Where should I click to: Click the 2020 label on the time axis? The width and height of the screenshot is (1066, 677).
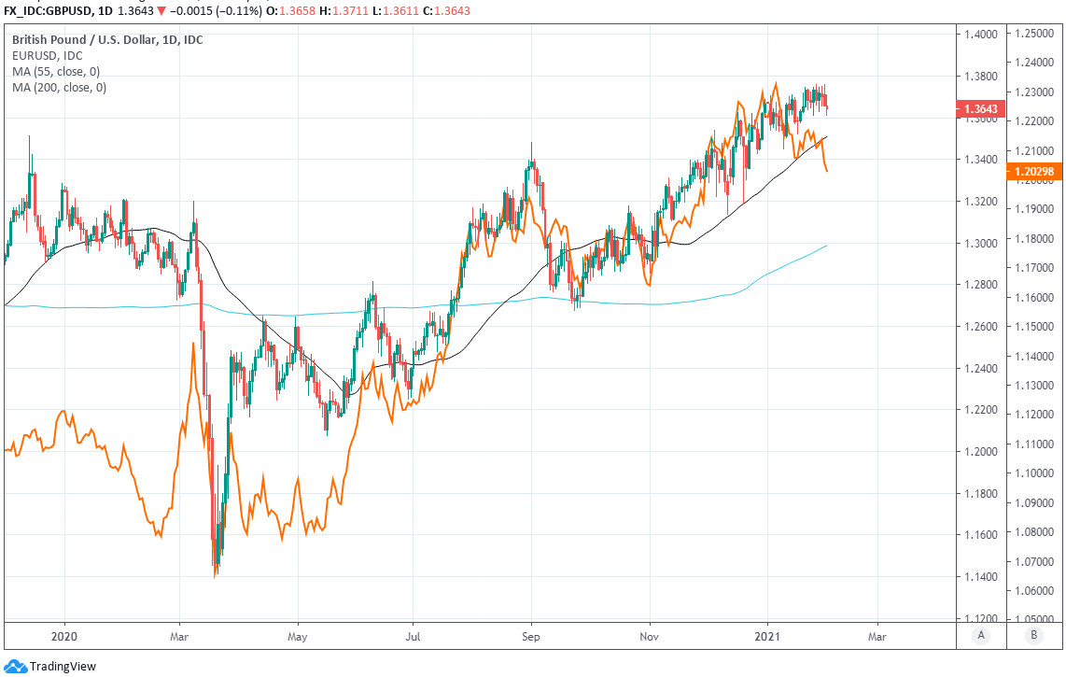click(64, 633)
